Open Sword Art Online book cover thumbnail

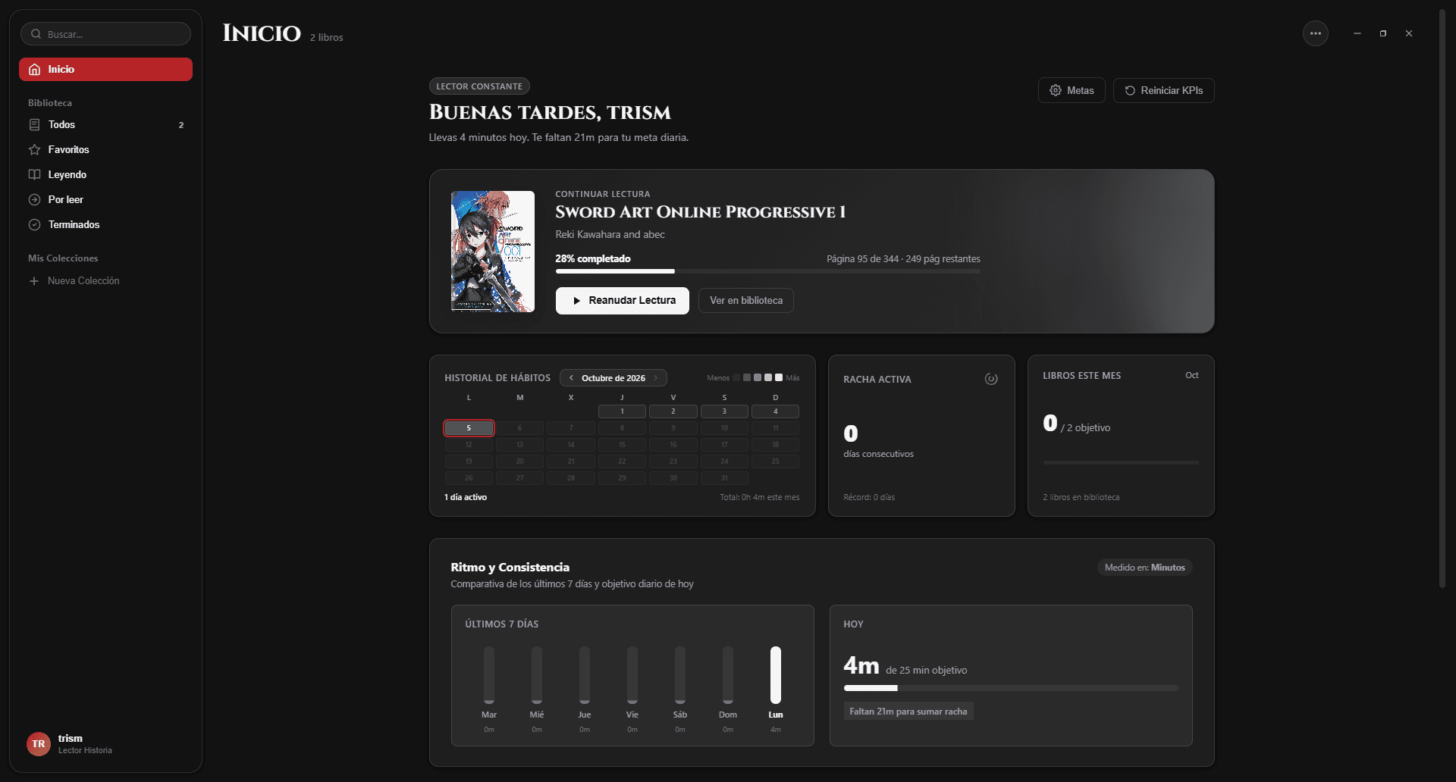coord(493,252)
